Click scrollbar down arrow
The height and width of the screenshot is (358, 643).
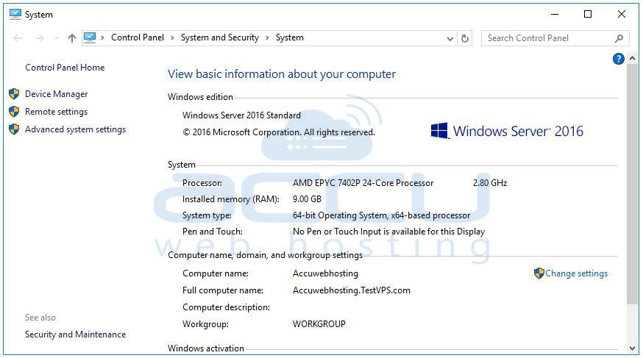pos(633,348)
